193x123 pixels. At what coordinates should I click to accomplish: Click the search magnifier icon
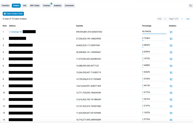pyautogui.click(x=191, y=6)
